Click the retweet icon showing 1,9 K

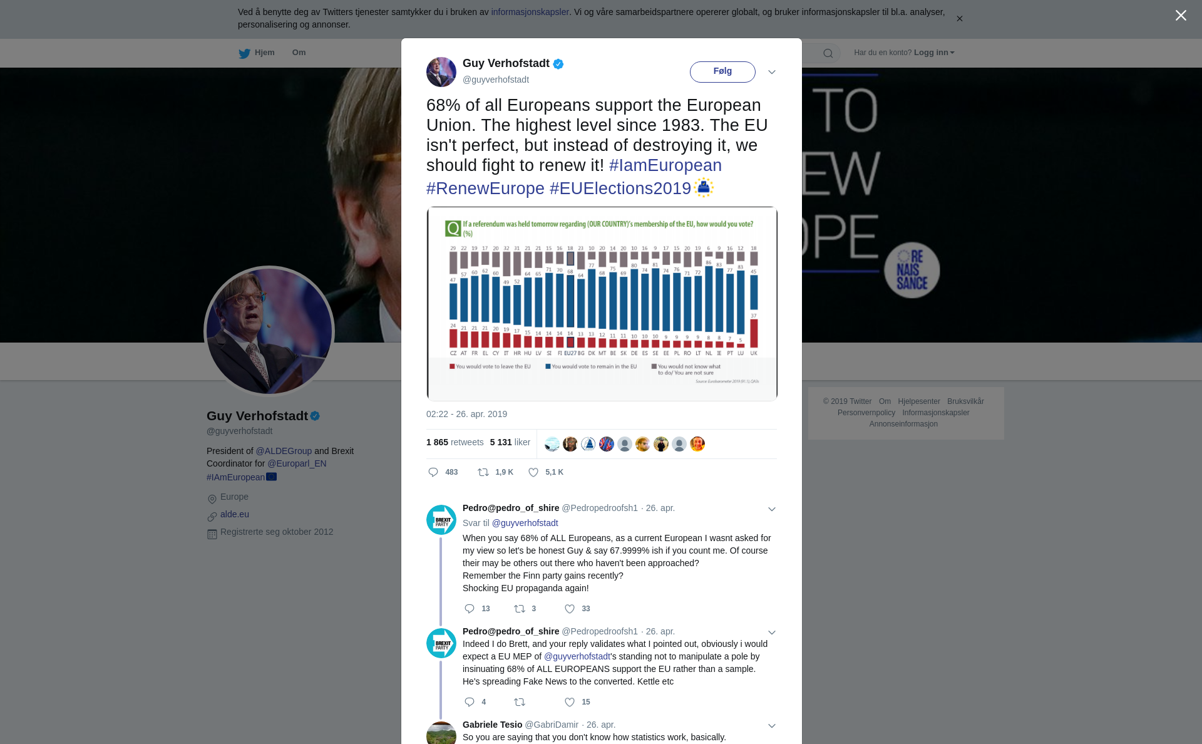tap(483, 472)
